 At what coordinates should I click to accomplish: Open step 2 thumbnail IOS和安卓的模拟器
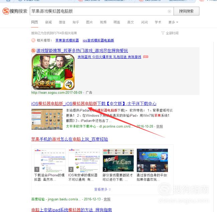[x=84, y=160]
